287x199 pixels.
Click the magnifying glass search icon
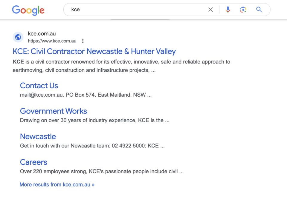[x=259, y=10]
